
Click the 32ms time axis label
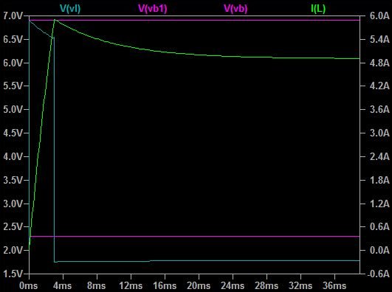point(300,285)
